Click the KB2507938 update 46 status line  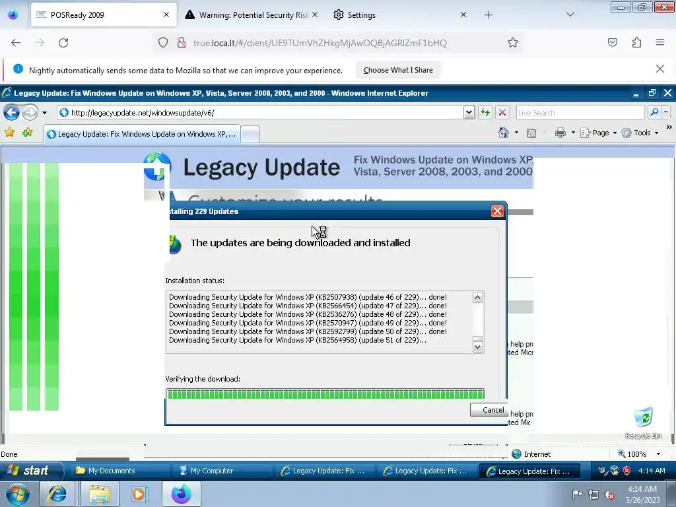click(x=308, y=297)
